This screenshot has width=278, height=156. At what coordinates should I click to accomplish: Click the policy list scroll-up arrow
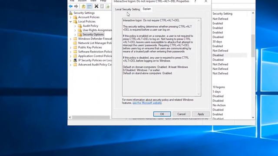tap(253, 13)
